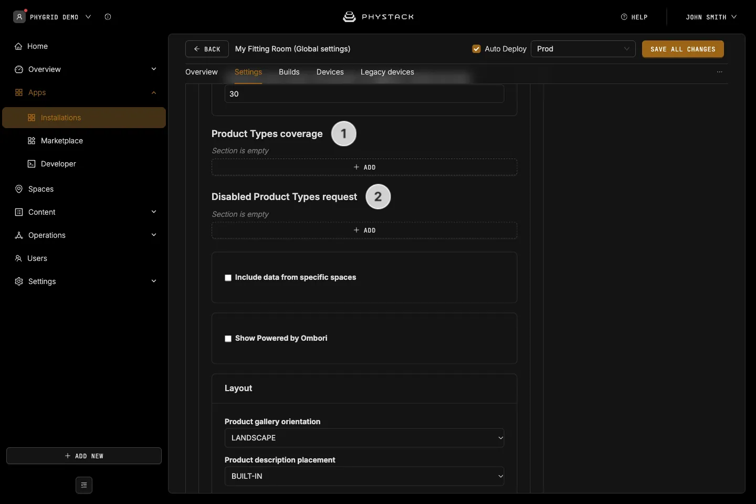Click the info icon next to PHYGRID DEMO
The width and height of the screenshot is (756, 504).
click(x=108, y=17)
